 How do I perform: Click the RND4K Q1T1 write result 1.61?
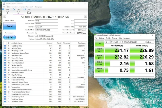click(x=142, y=70)
